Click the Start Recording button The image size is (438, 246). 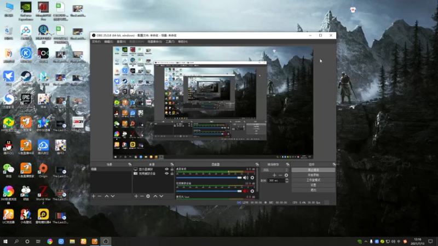coord(313,175)
